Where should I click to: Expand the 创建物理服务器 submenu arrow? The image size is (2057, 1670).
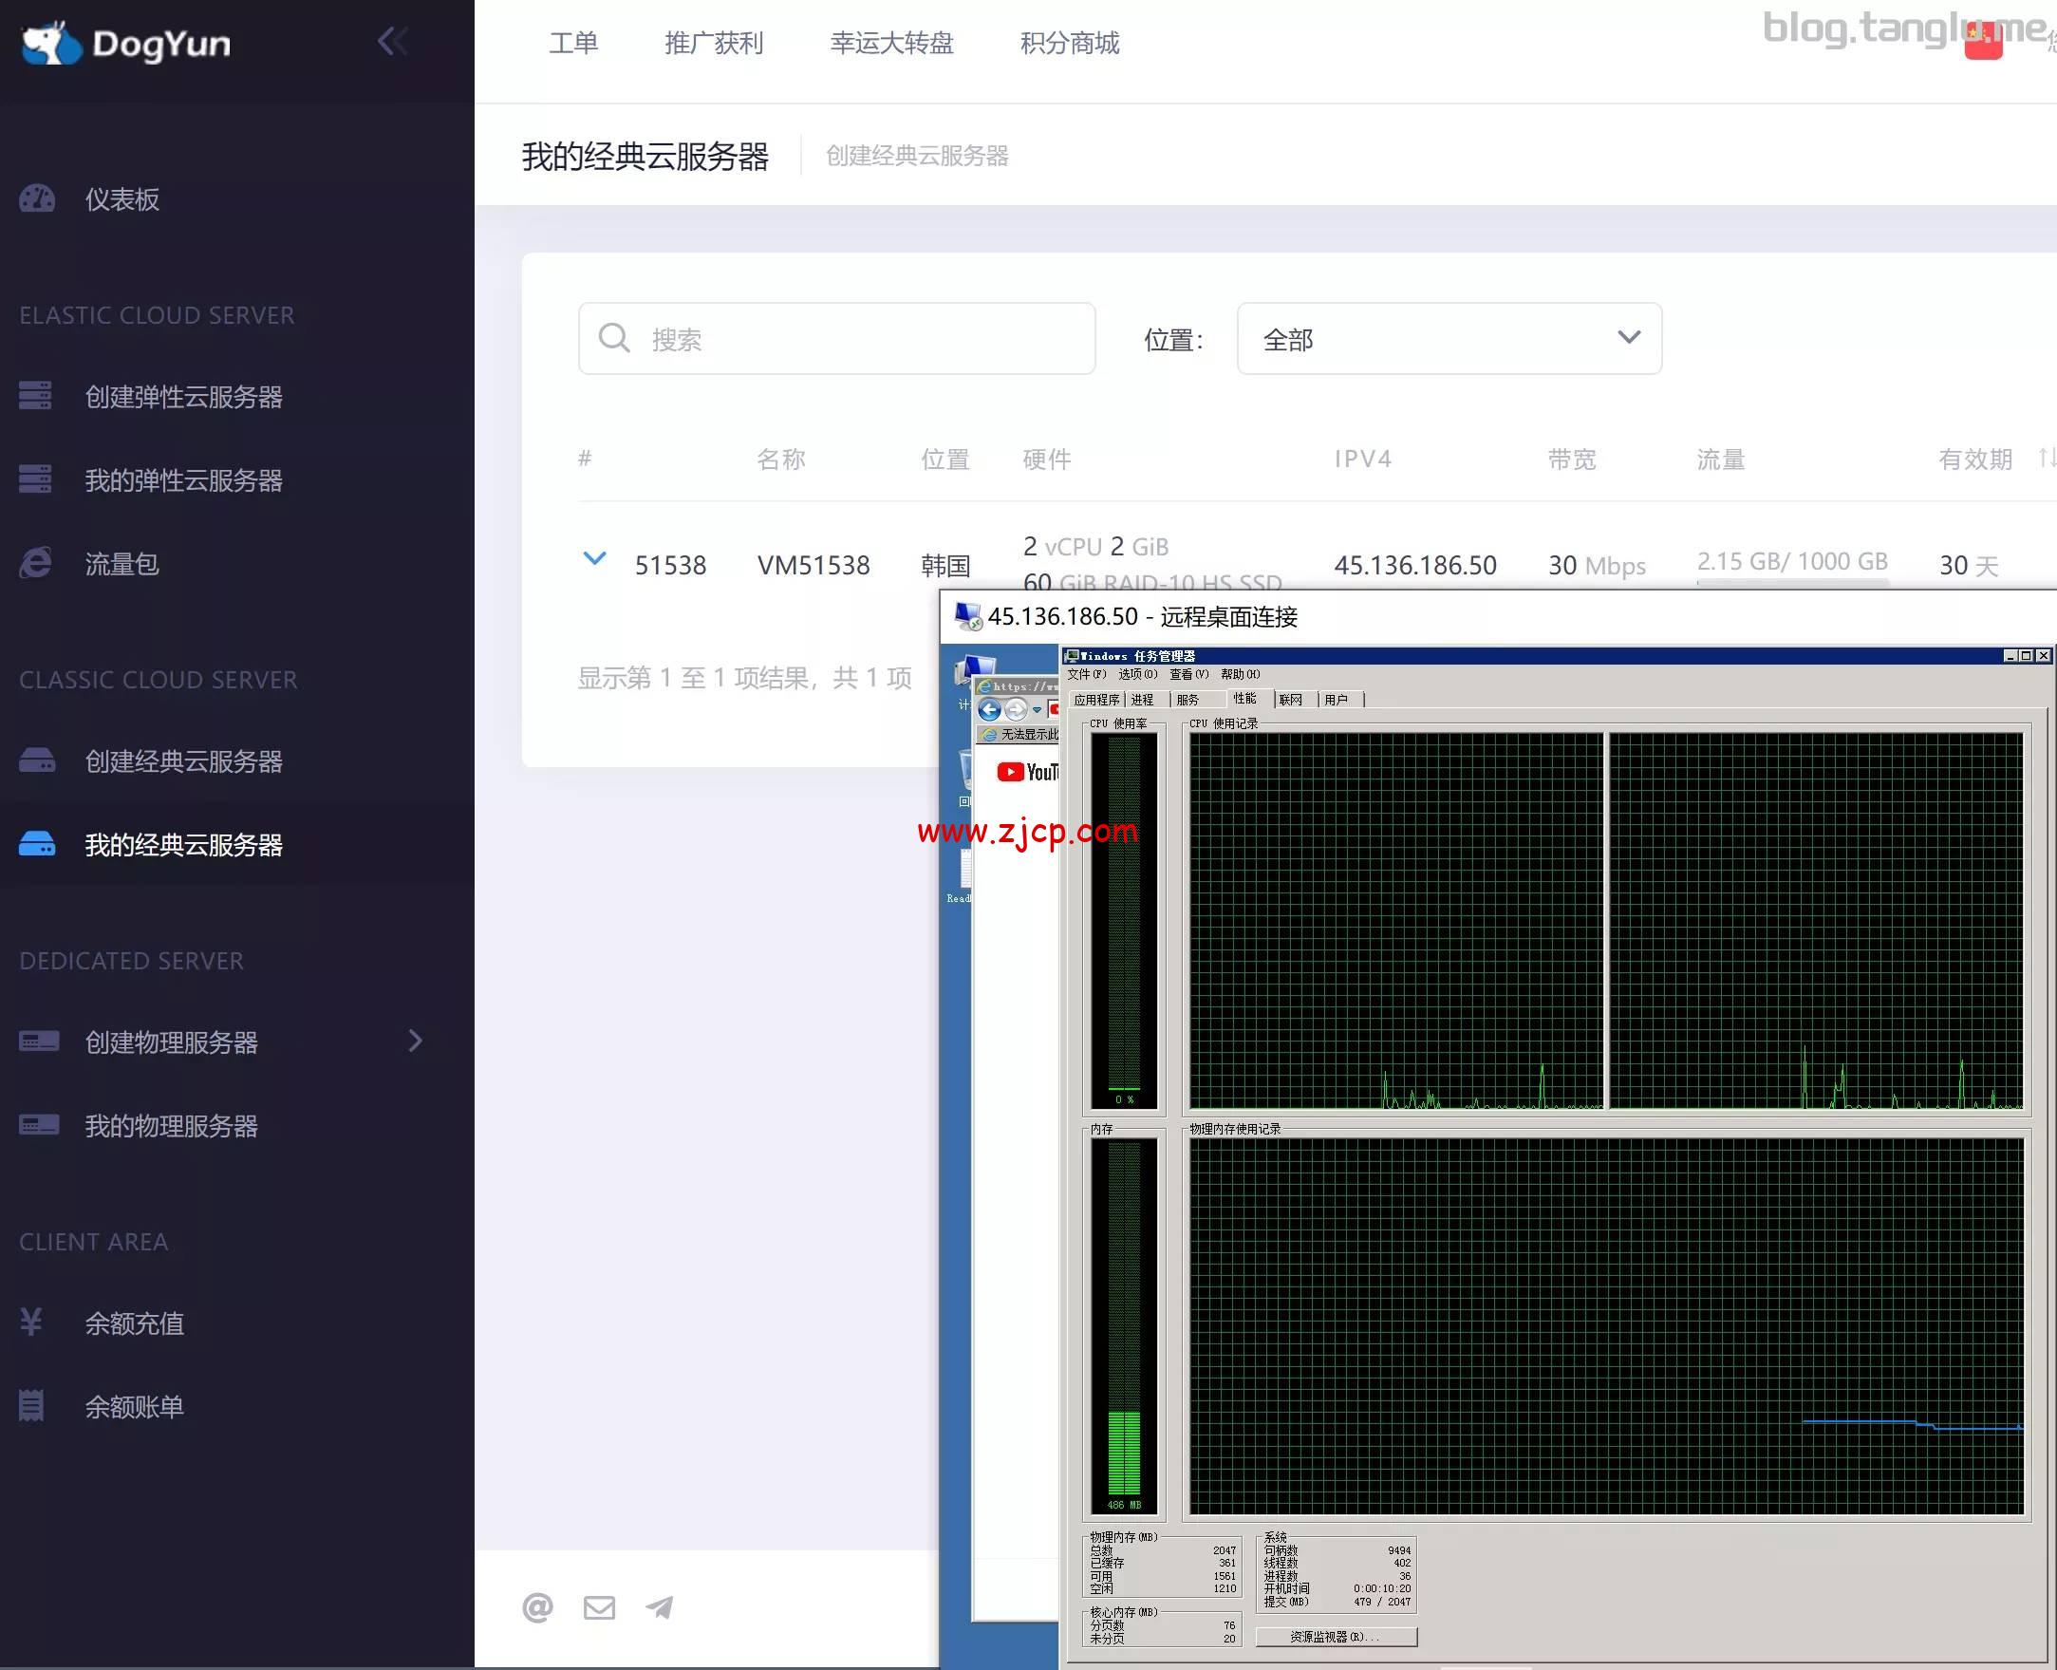click(416, 1041)
